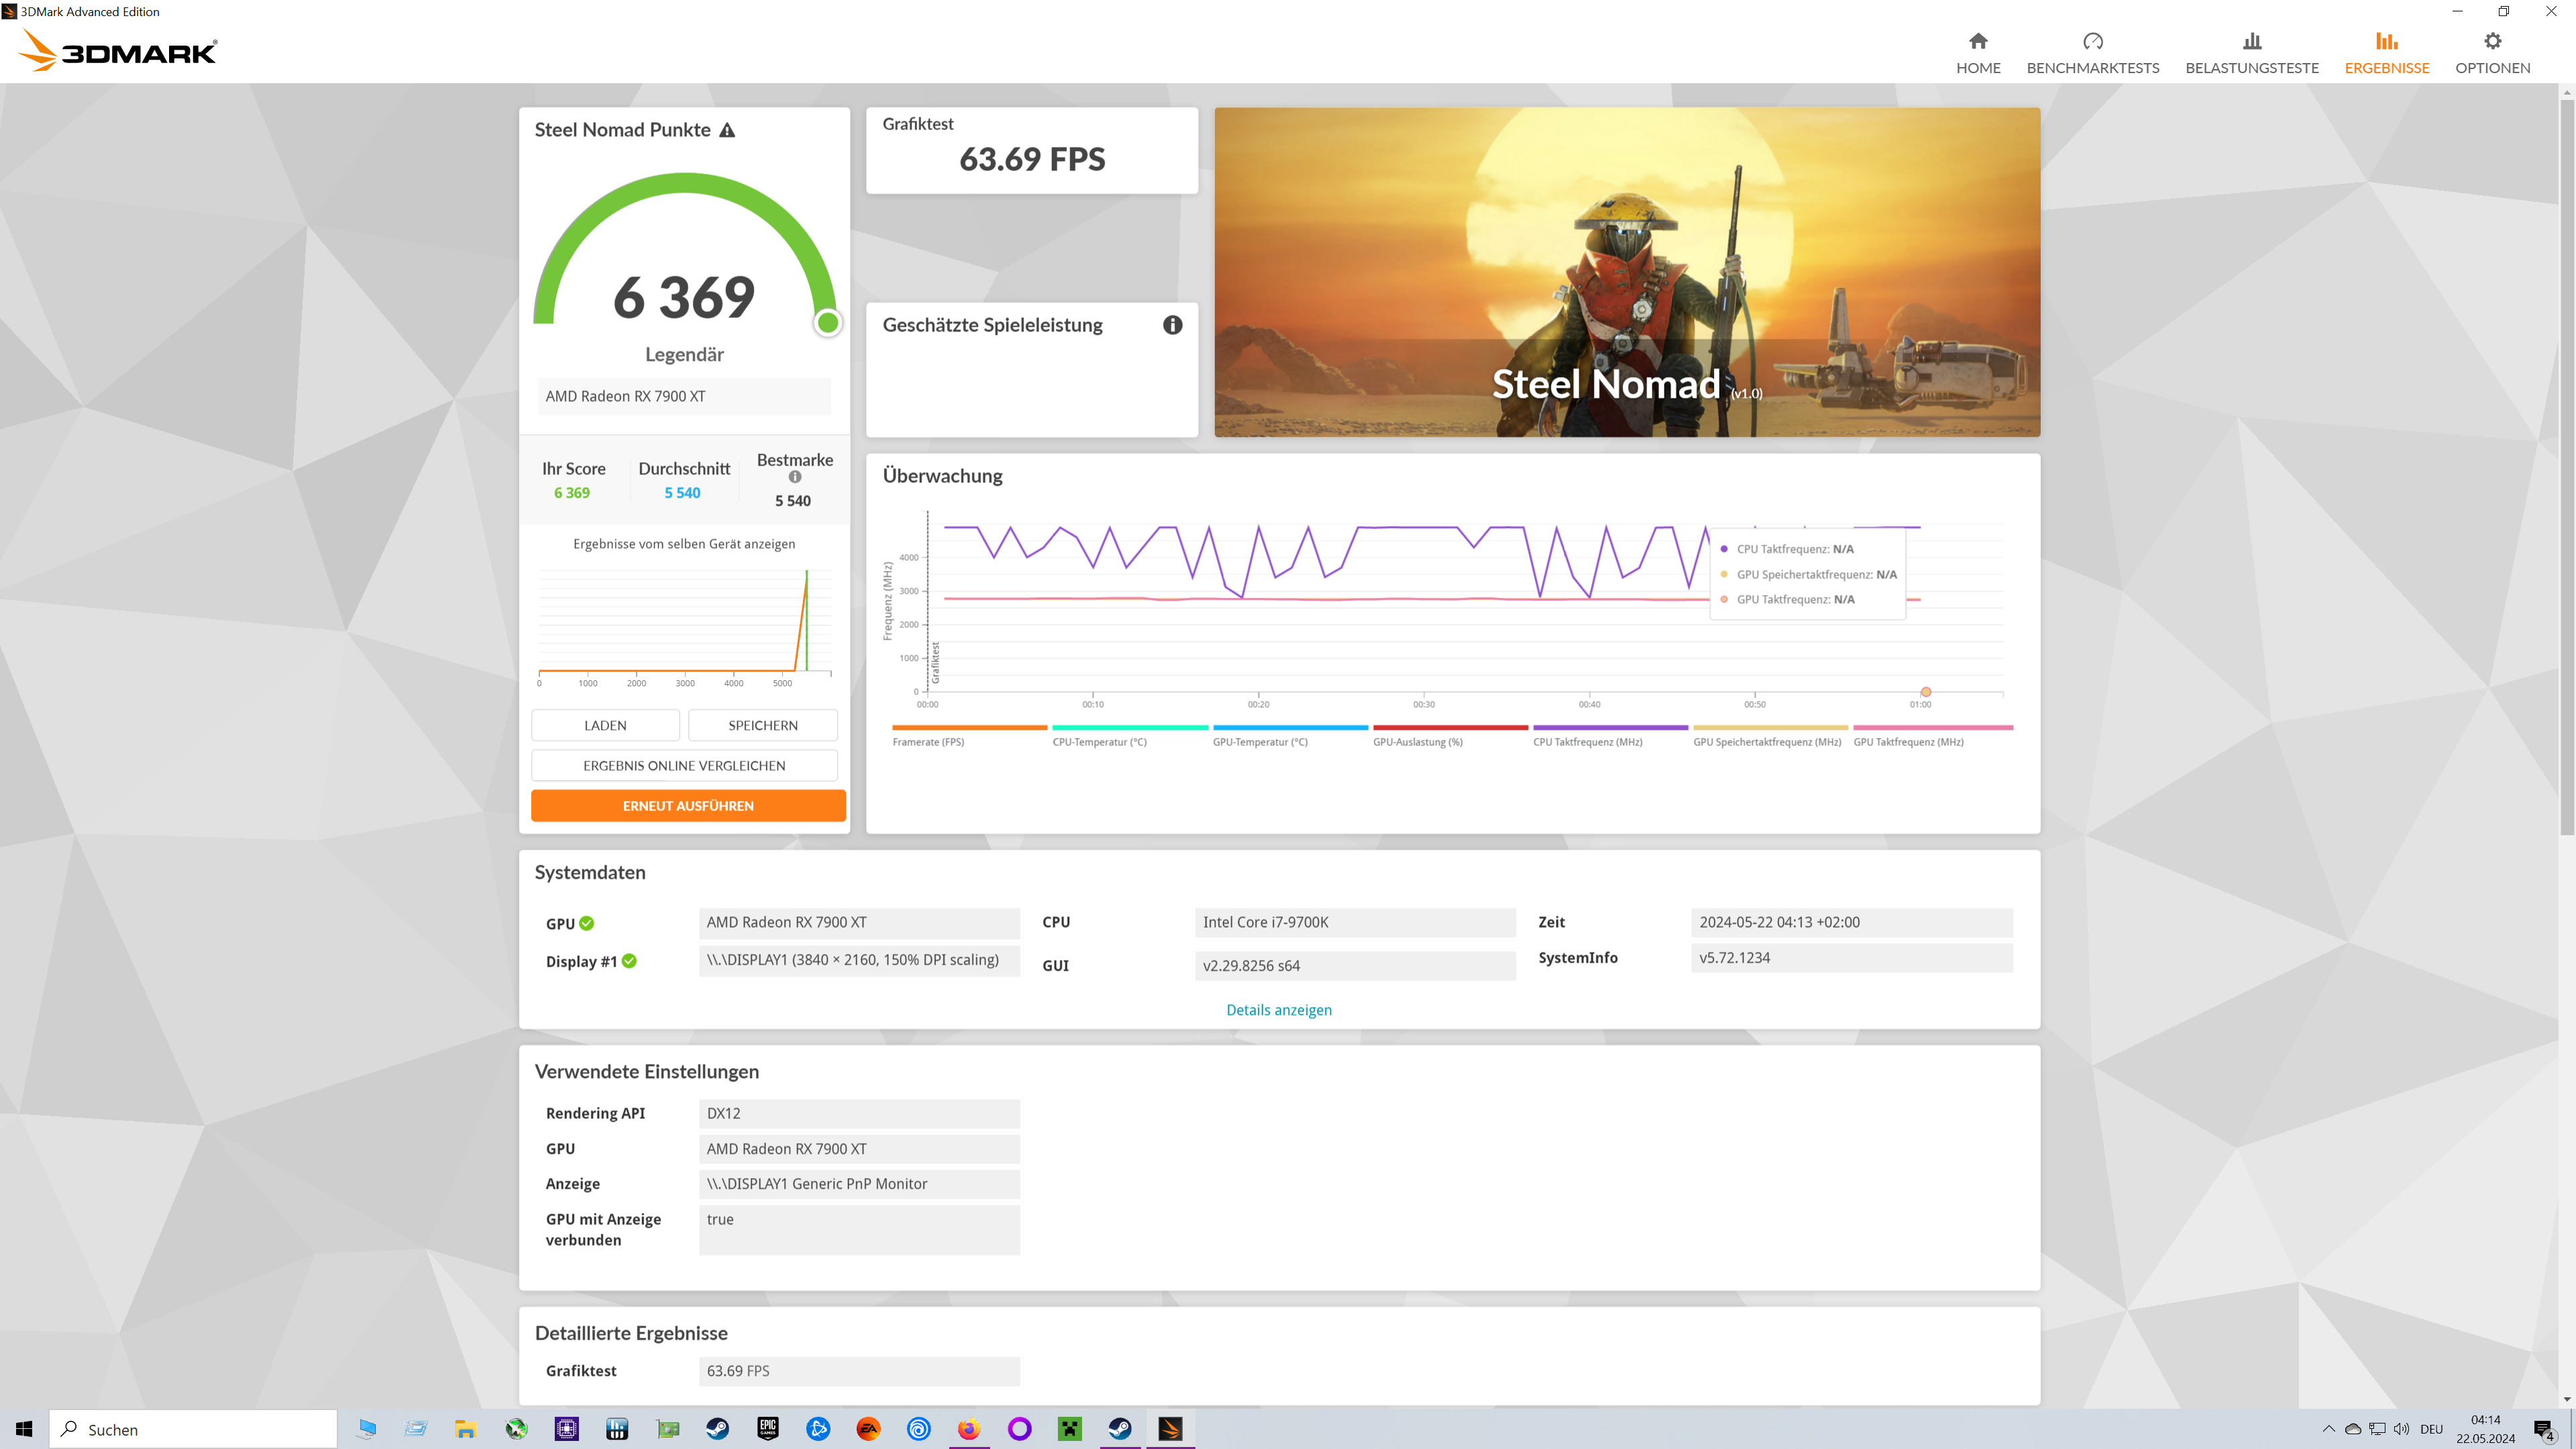Click the warning triangle next to Steel Nomad Punkte

pos(727,130)
